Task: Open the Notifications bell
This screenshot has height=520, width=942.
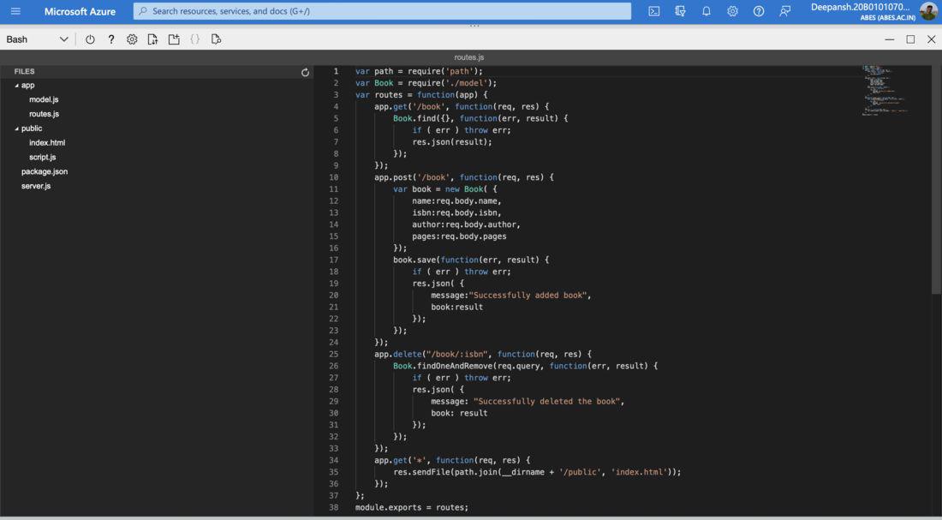Action: pos(706,11)
